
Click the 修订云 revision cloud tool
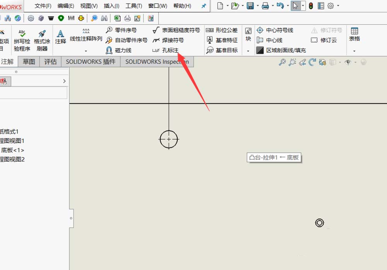click(324, 40)
